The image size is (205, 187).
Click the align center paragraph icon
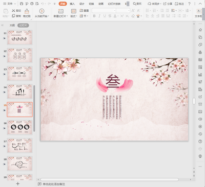click(x=153, y=16)
